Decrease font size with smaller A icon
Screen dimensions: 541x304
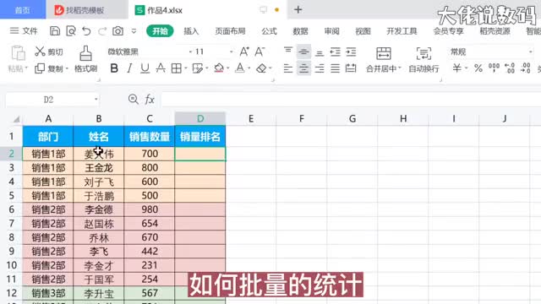point(260,52)
